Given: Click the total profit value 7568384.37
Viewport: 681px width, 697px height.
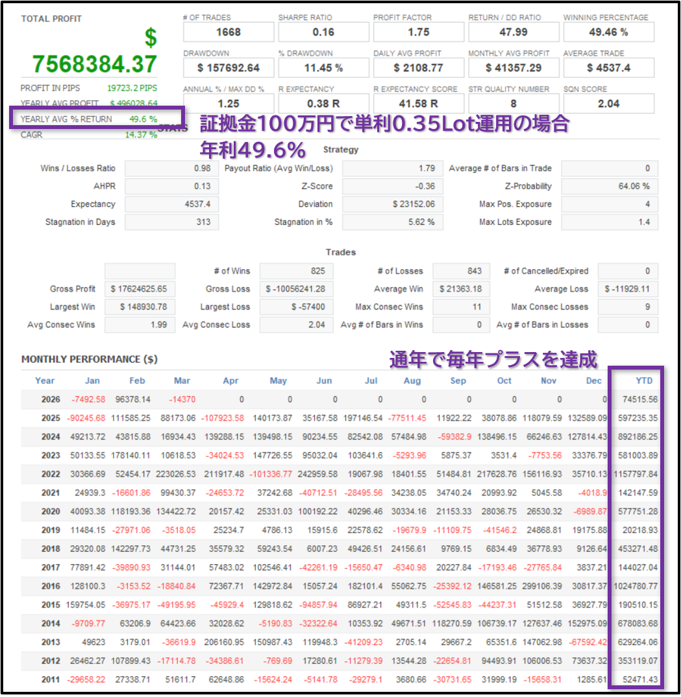Looking at the screenshot, I should tap(94, 64).
